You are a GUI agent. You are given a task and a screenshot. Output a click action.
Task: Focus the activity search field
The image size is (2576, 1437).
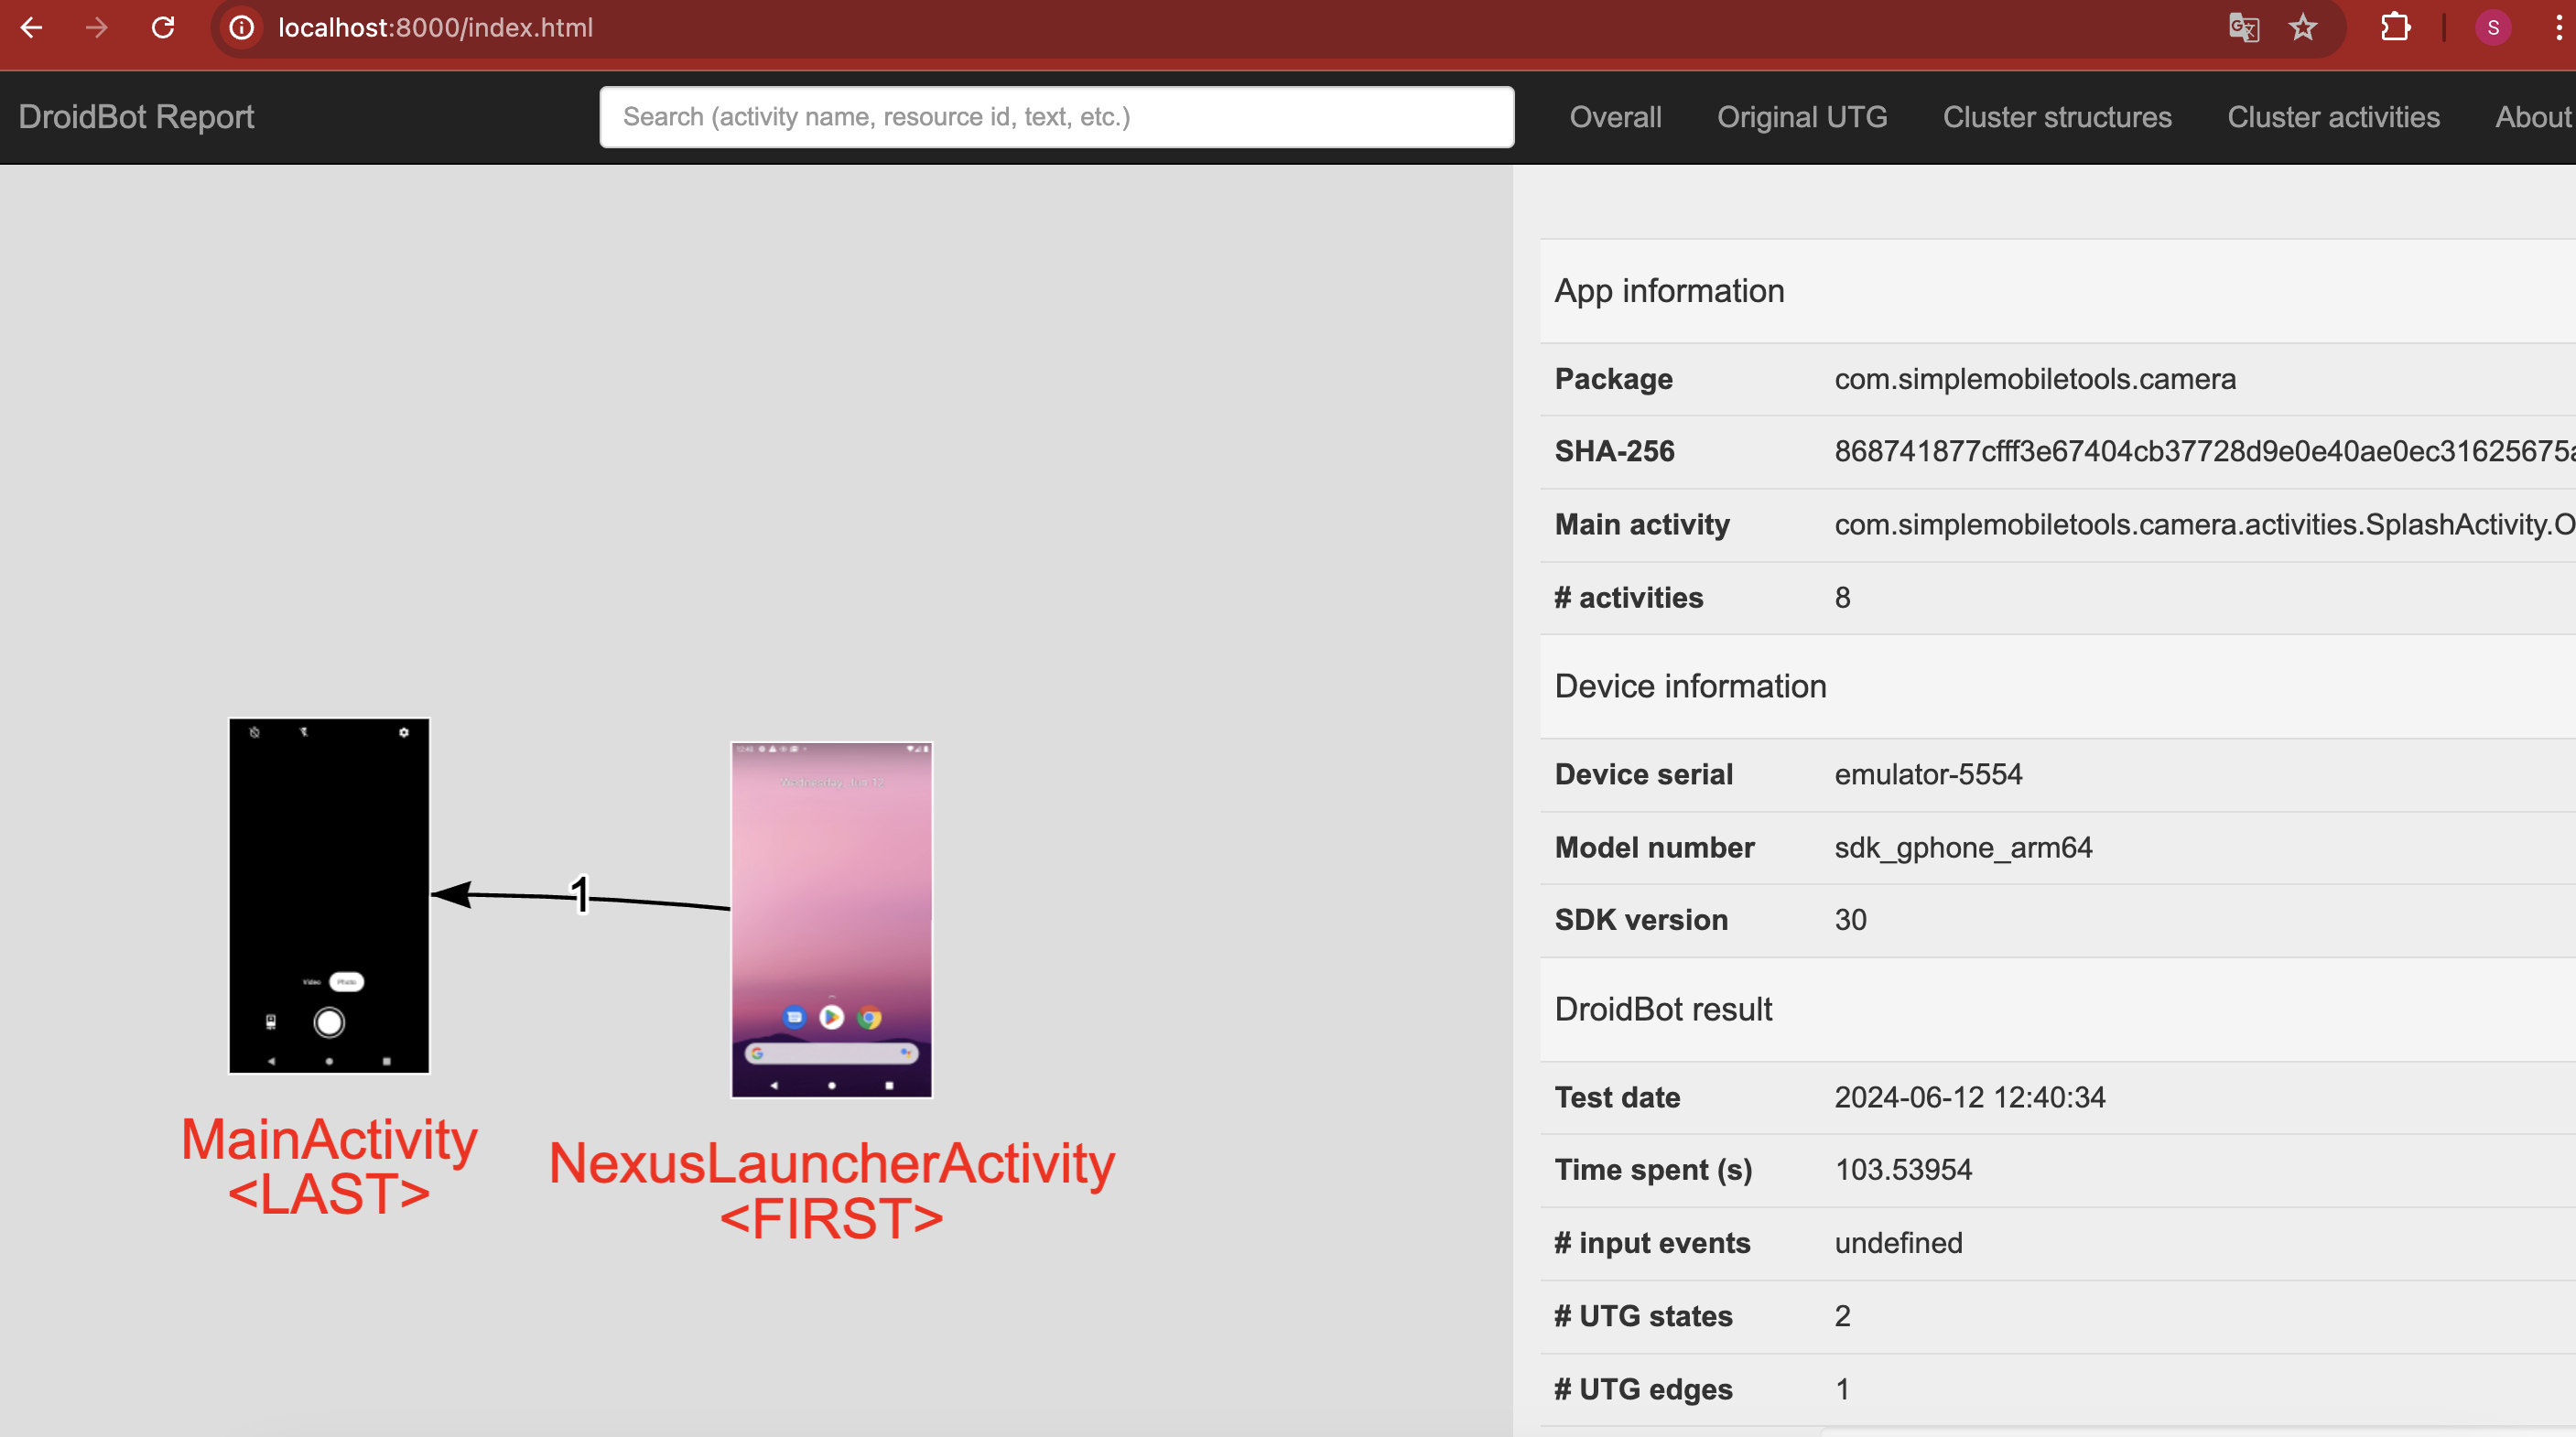tap(1056, 117)
